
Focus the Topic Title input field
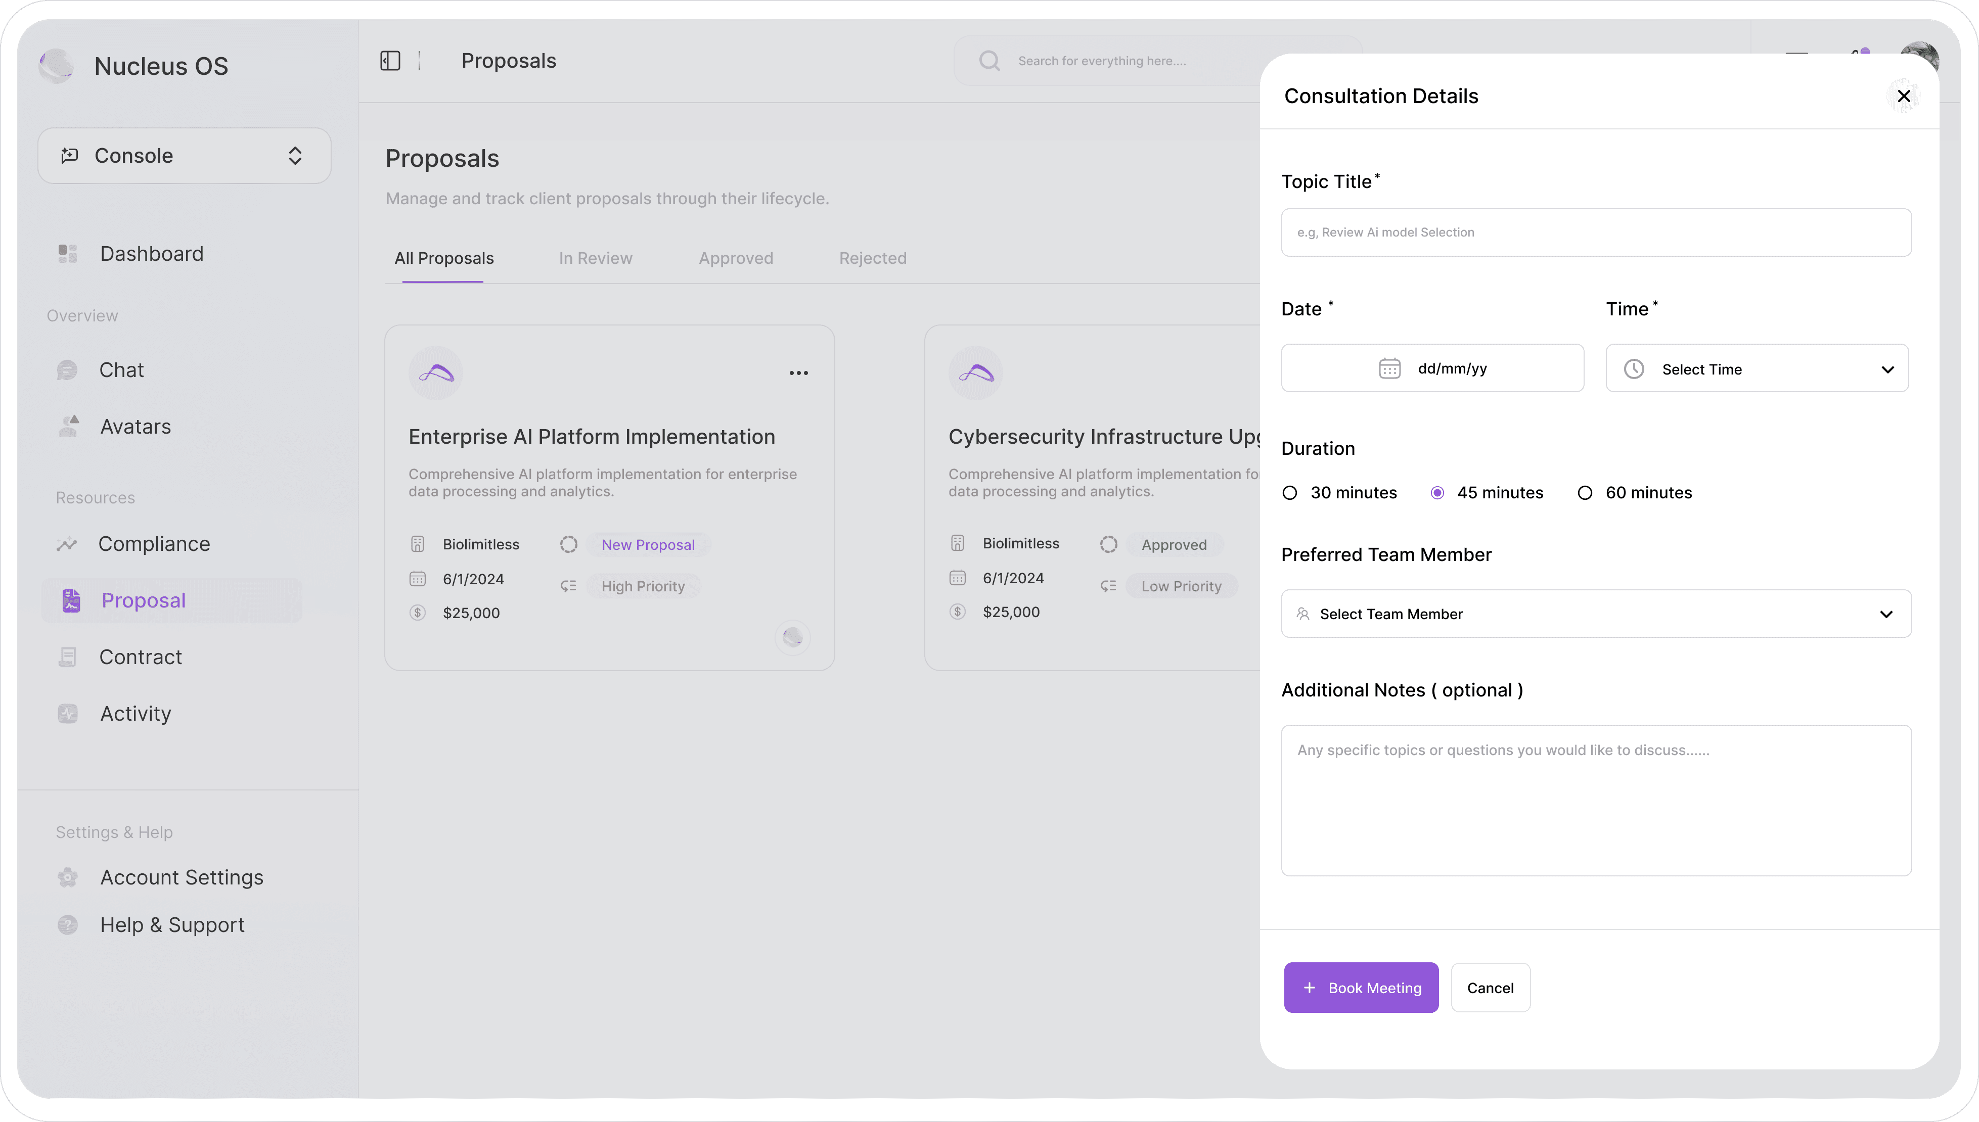[1596, 232]
